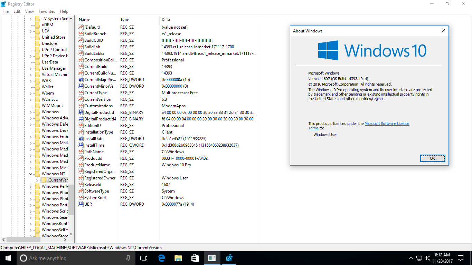This screenshot has height=265, width=472.
Task: Click the CurrentType string value icon
Action: click(81, 93)
